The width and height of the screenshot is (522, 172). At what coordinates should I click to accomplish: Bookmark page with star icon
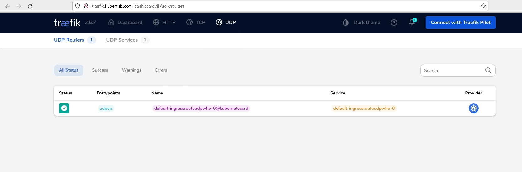tap(483, 6)
